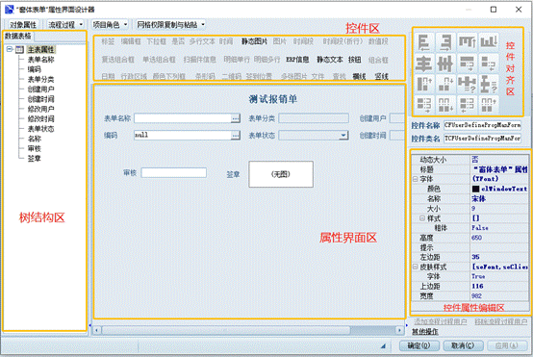Collapse the 主表属性 tree node
The width and height of the screenshot is (533, 357).
10,50
